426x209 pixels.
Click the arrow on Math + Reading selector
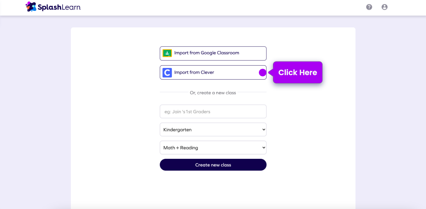263,148
